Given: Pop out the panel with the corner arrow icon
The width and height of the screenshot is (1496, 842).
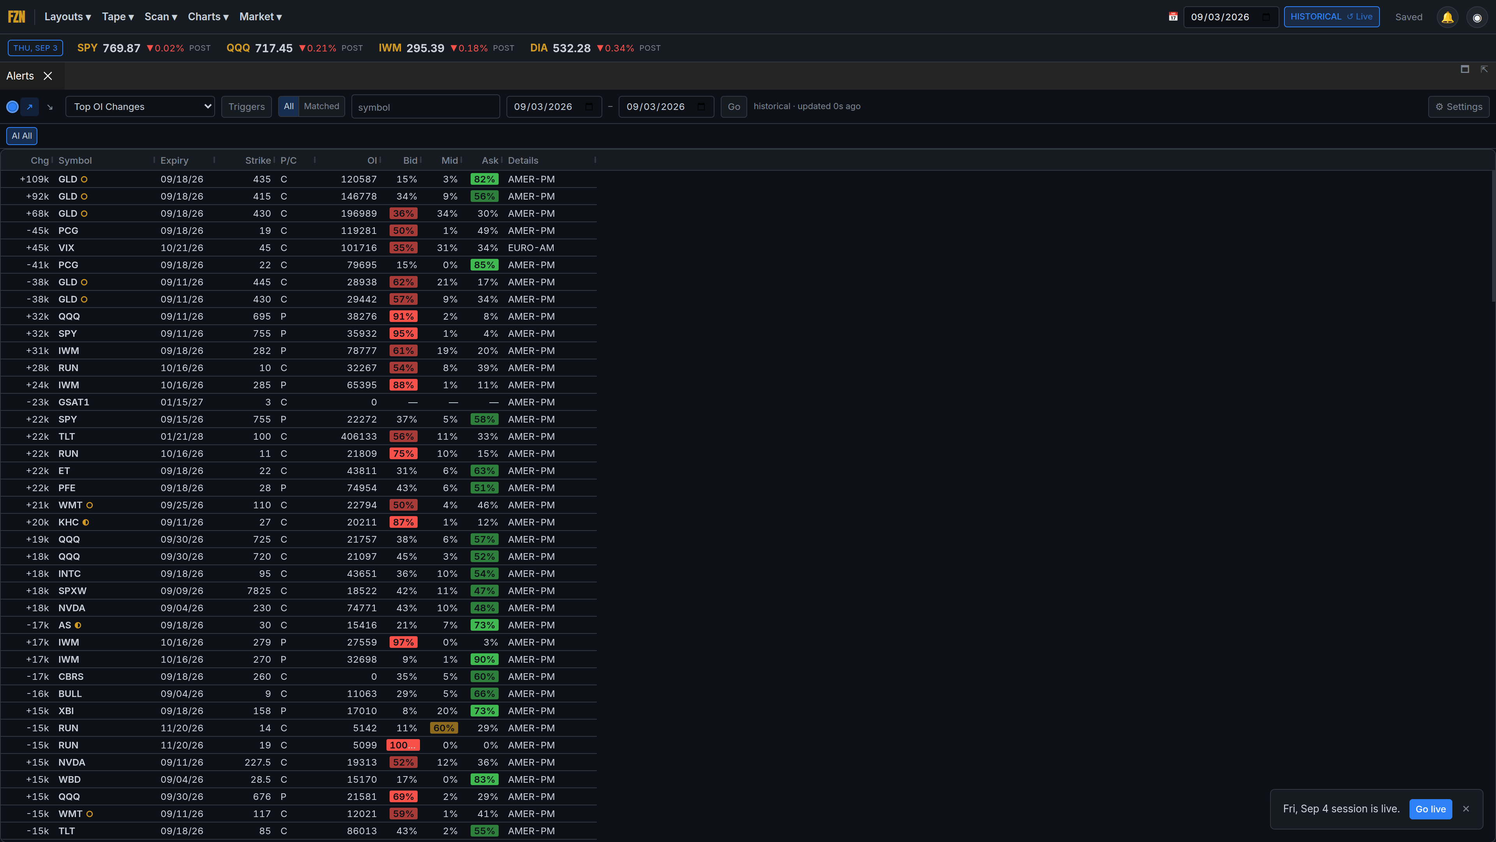Looking at the screenshot, I should (1484, 69).
